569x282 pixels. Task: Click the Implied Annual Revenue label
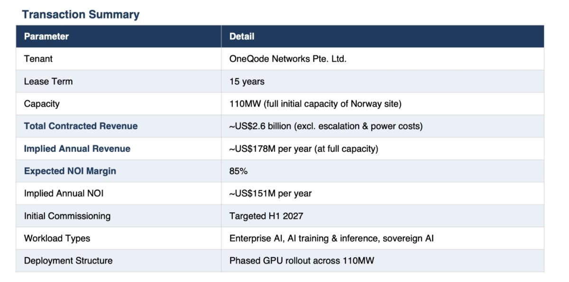tap(77, 149)
